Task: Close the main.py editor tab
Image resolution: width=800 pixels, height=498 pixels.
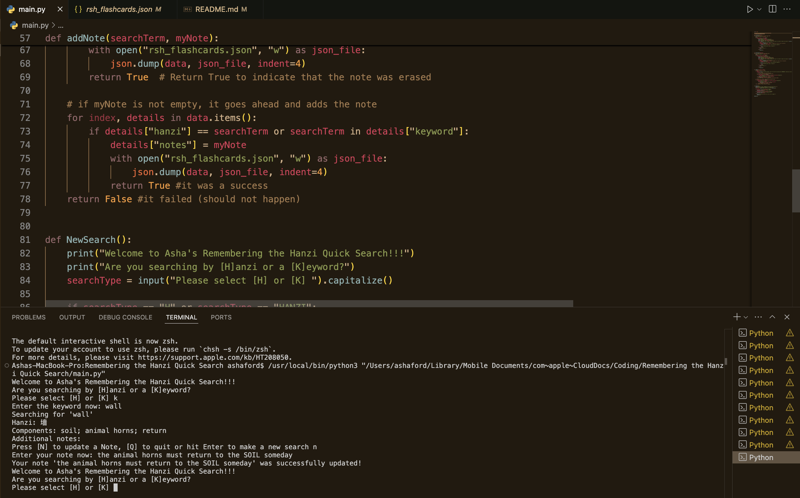Action: pos(60,9)
